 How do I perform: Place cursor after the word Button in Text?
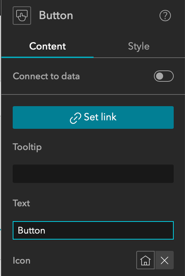pyautogui.click(x=46, y=230)
